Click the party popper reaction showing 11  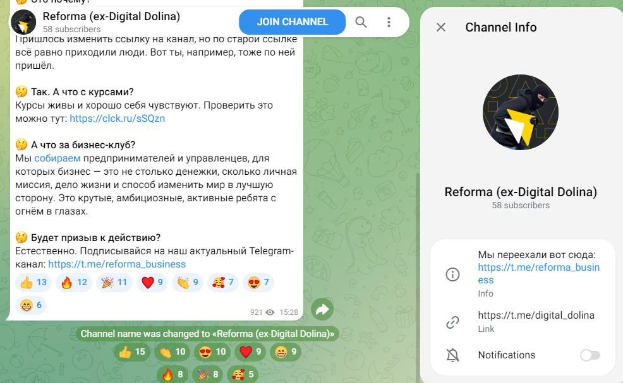(114, 283)
